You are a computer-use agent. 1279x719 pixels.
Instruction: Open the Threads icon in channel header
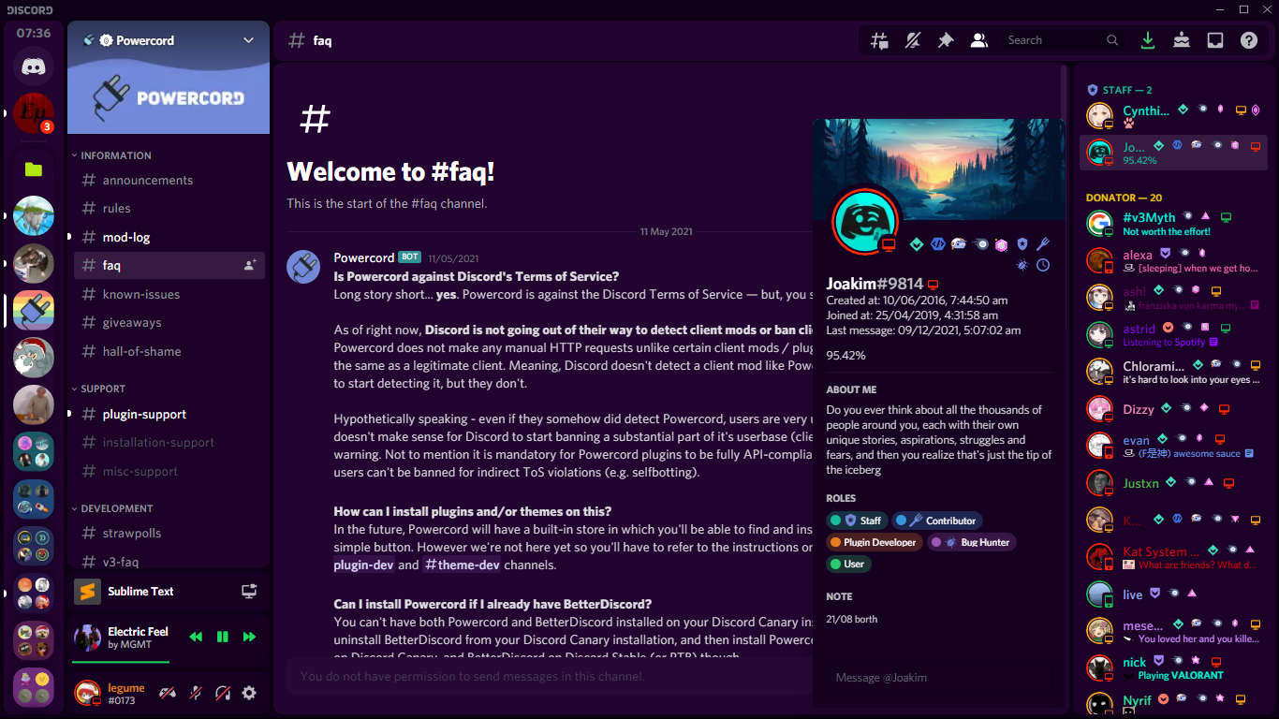click(879, 40)
